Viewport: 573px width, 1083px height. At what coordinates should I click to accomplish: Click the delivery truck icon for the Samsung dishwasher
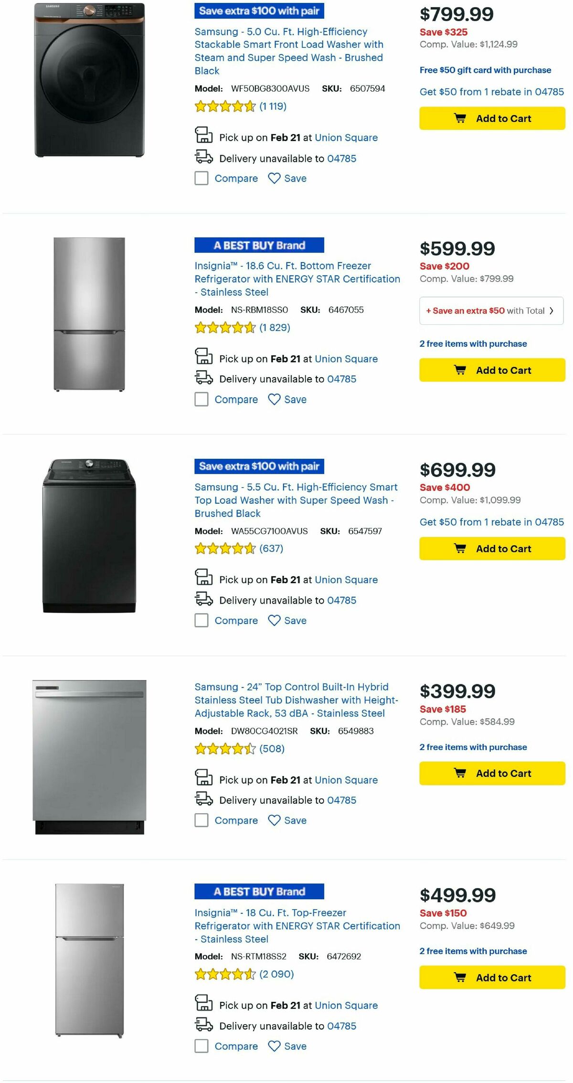(204, 800)
